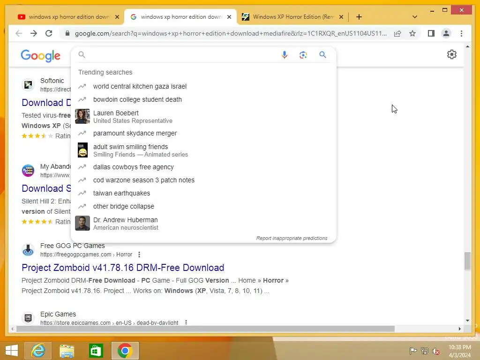Open File Explorer from taskbar
This screenshot has height=360, width=480.
67,351
